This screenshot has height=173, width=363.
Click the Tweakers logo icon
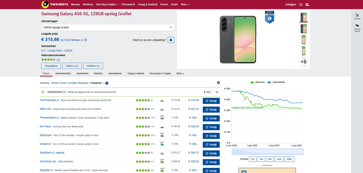[45, 4]
